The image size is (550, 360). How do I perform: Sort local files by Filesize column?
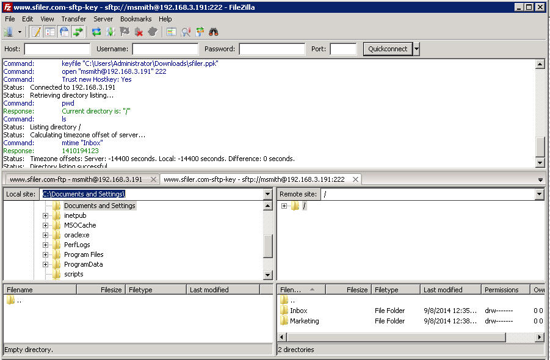click(101, 290)
